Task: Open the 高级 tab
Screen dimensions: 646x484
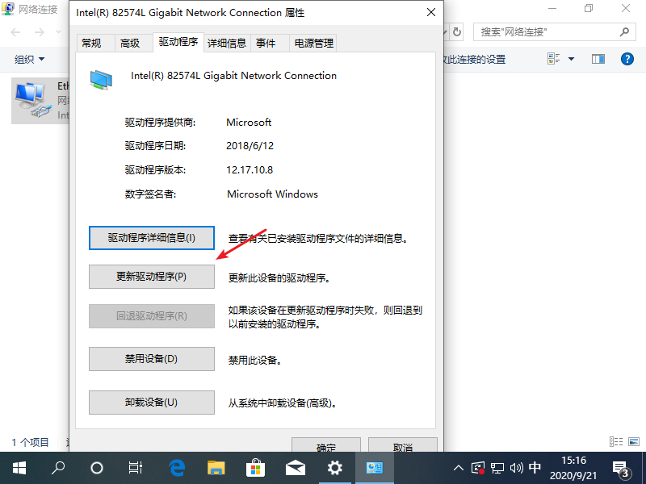Action: (x=129, y=44)
